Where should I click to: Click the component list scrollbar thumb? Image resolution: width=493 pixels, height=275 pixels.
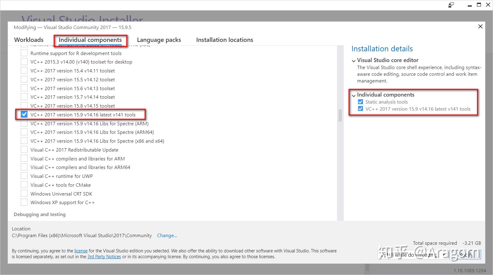point(340,116)
